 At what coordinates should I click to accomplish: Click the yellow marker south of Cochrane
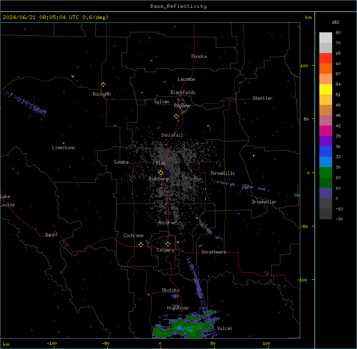tap(141, 245)
